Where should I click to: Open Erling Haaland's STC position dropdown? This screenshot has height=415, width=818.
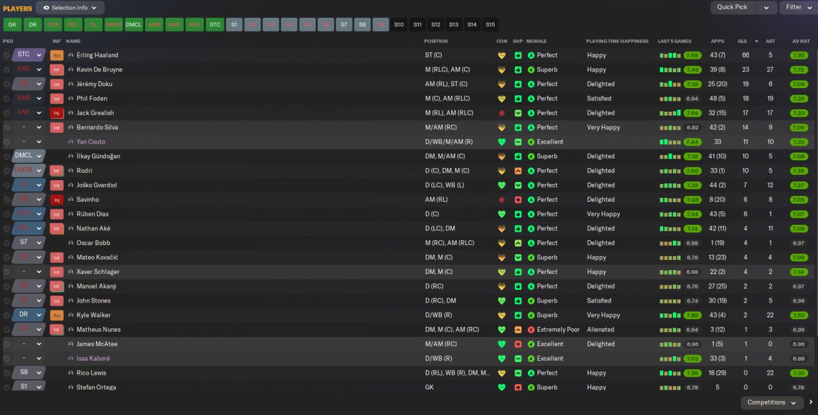29,55
